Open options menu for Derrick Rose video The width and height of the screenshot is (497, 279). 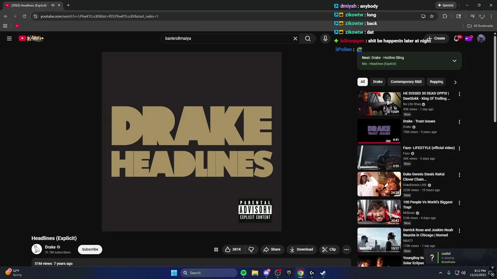[x=459, y=231]
